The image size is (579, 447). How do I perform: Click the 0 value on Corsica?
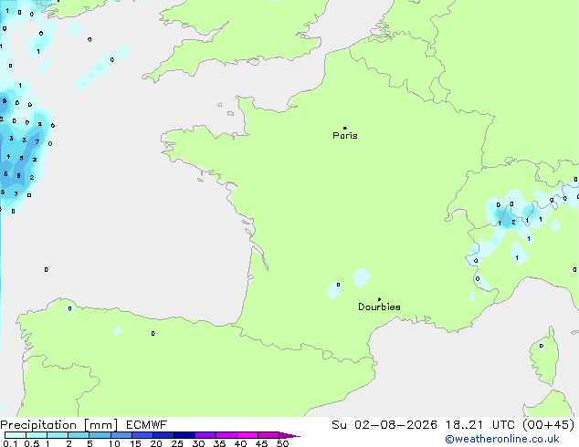tap(542, 346)
